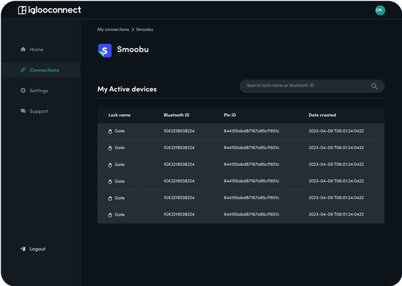Click the Smoobu app logo icon
This screenshot has width=402, height=286.
[x=105, y=50]
